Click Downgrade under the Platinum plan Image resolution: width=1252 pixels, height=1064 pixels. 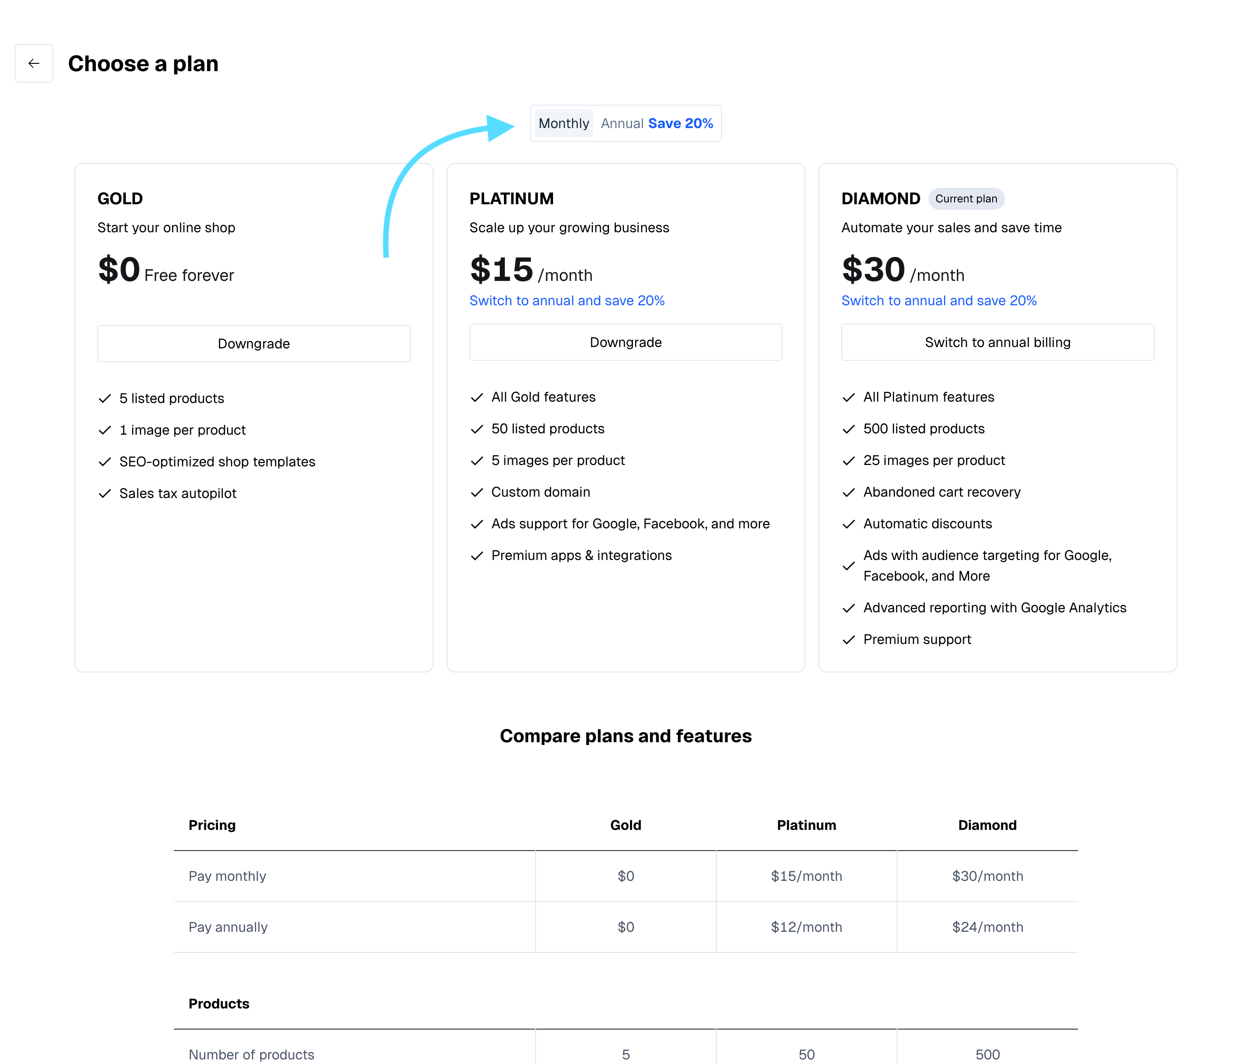pyautogui.click(x=626, y=342)
